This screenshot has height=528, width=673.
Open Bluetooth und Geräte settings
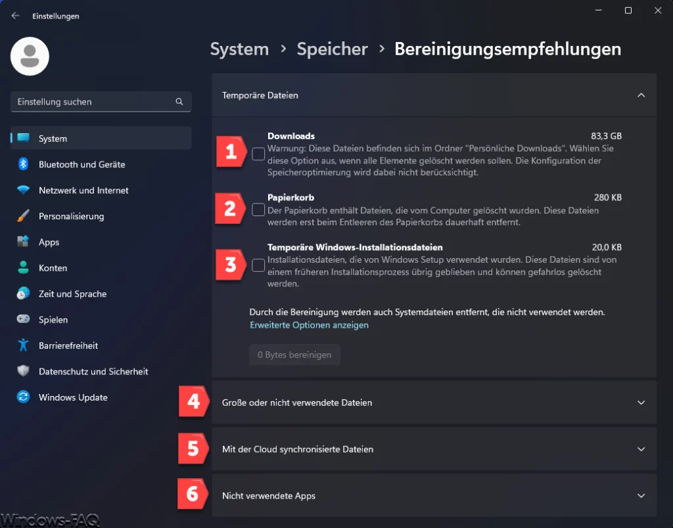tap(101, 164)
